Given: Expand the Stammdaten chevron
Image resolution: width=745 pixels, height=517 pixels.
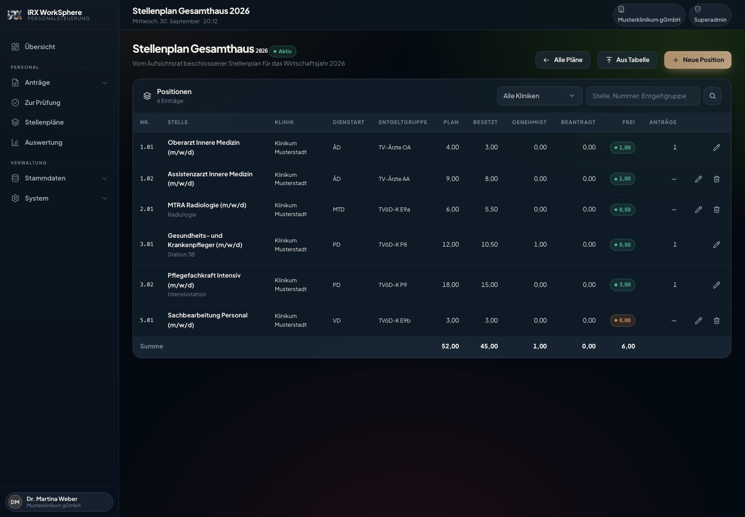Looking at the screenshot, I should (x=105, y=178).
